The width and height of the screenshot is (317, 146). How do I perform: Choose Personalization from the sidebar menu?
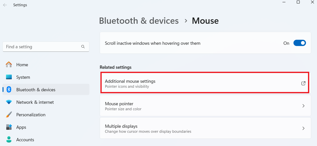31,114
